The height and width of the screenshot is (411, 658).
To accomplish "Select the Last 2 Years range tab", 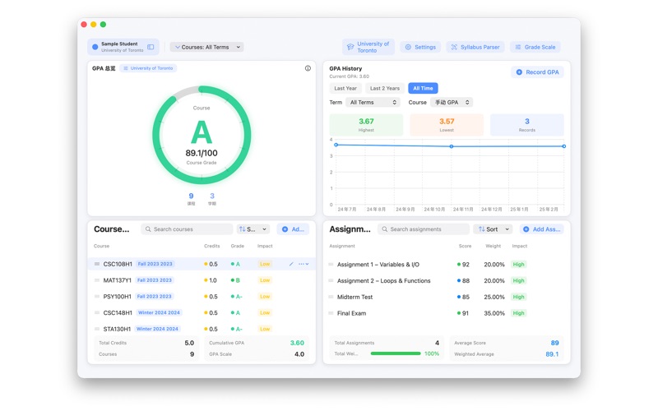I will pos(385,88).
